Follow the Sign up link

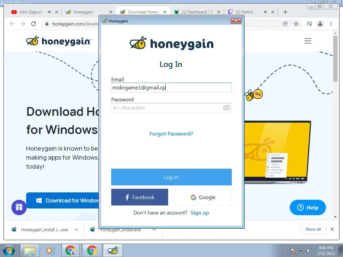pos(200,212)
